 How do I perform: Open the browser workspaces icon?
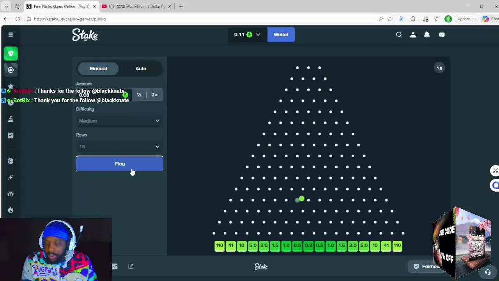pos(18,6)
